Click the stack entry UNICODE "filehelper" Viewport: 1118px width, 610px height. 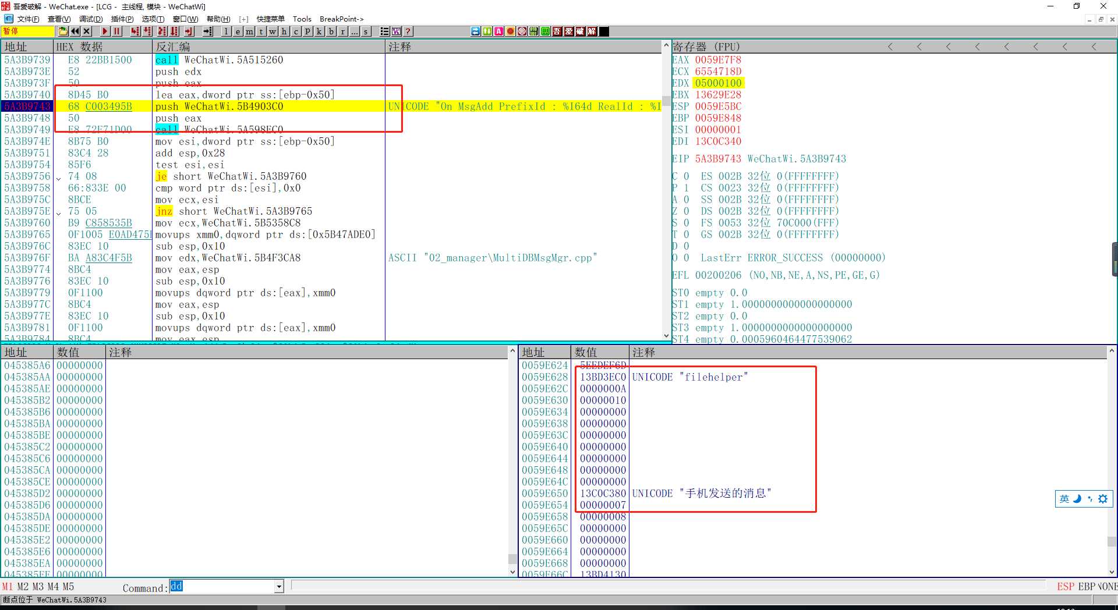coord(690,377)
